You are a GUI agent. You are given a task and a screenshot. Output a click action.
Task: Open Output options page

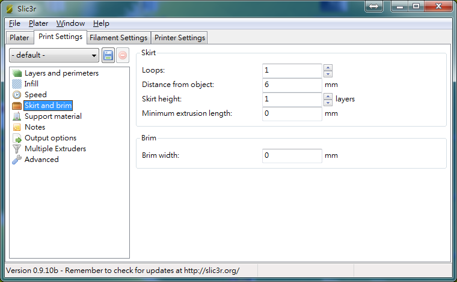click(x=51, y=138)
